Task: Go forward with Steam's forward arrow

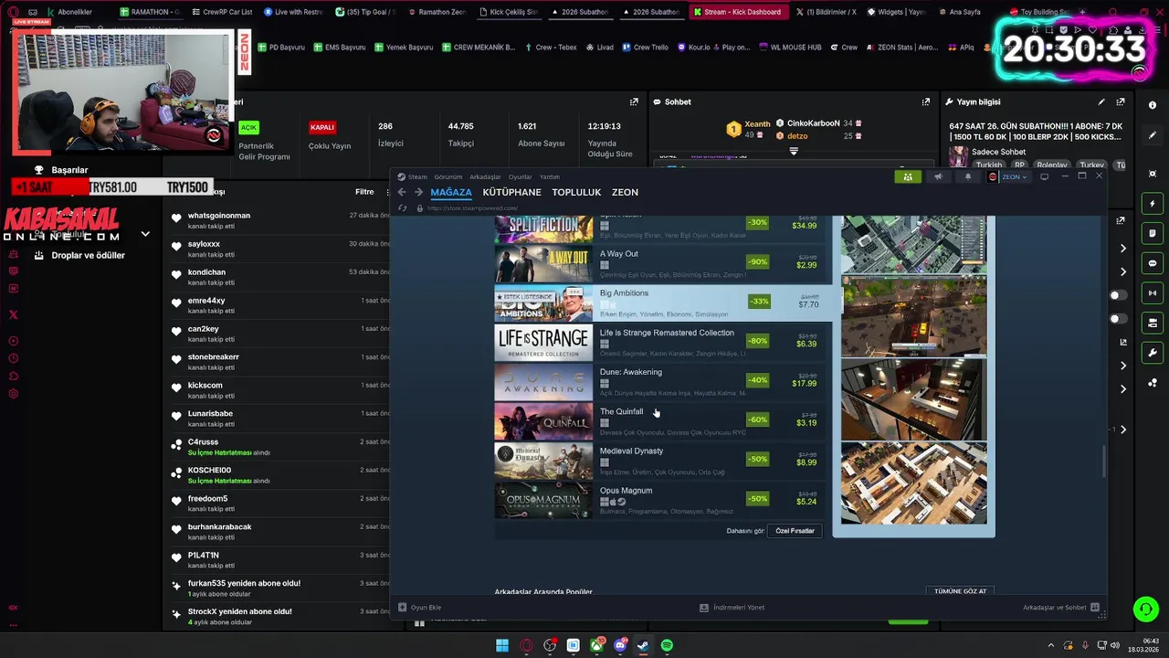Action: point(418,192)
